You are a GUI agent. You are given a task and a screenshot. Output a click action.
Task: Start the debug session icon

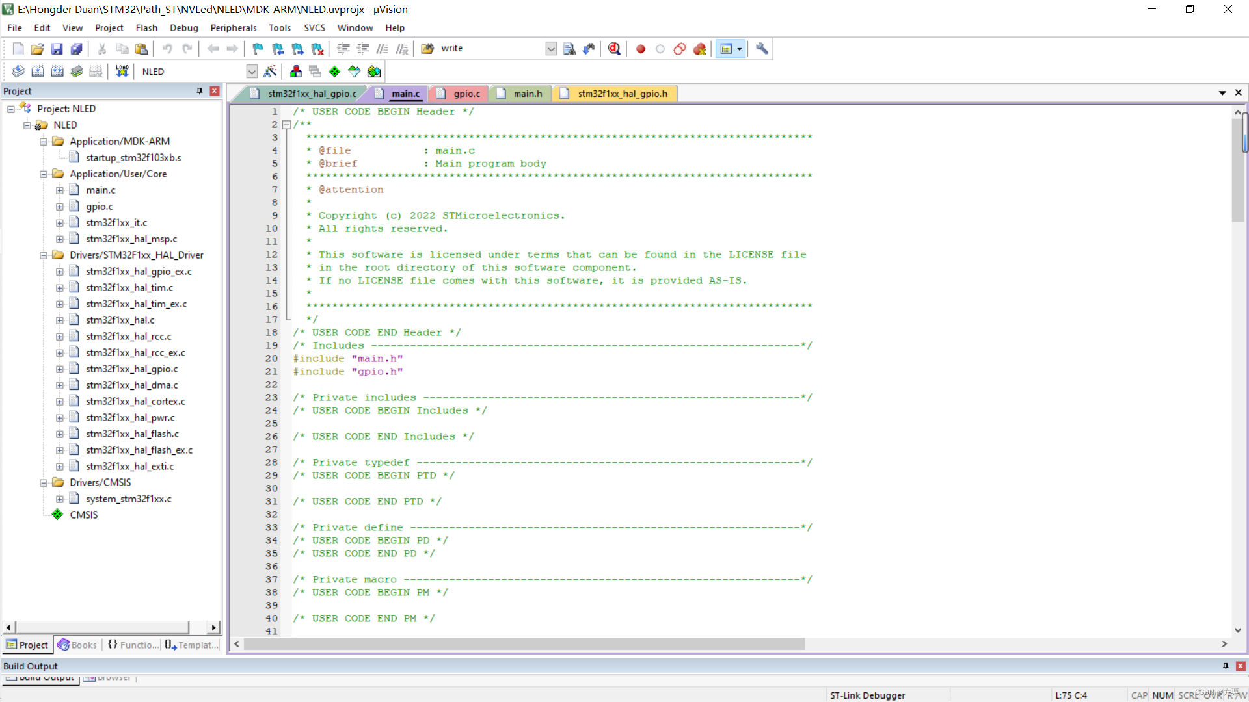(x=614, y=49)
